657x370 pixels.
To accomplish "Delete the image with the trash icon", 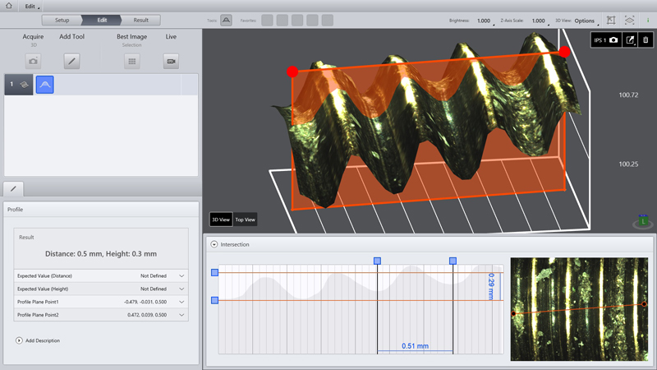I will click(x=646, y=40).
